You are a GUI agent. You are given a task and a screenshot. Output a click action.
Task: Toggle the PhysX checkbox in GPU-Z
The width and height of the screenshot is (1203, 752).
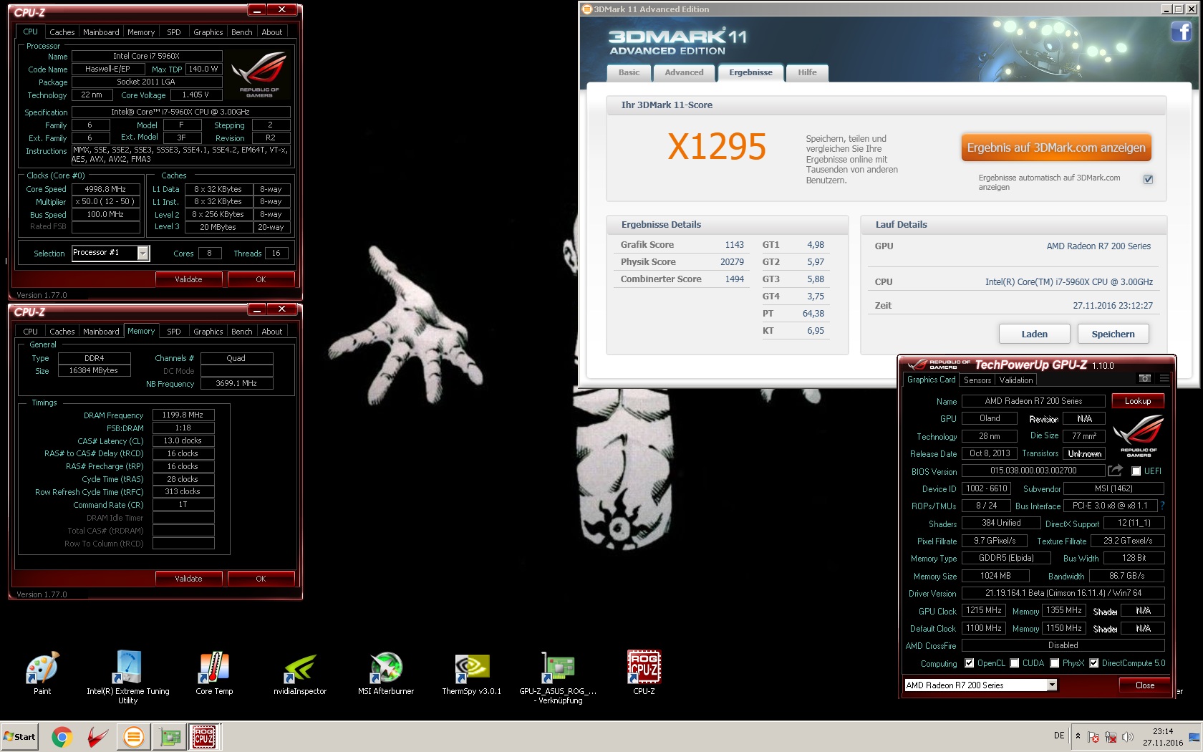click(1054, 663)
